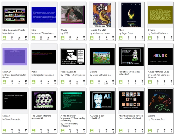Viewport: 175px width, 135px height.
Task: Open the Abuse v2.9 [req OSb] title
Action: click(x=158, y=72)
